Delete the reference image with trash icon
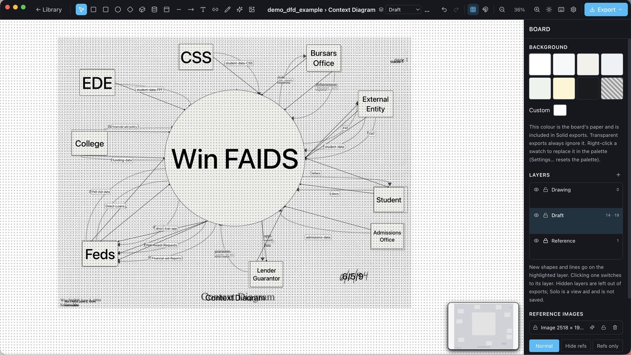Viewport: 631px width, 355px height. (615, 327)
